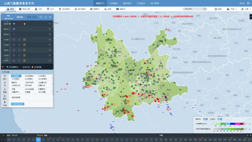Open the 服务制作 top menu
This screenshot has height=142, width=252.
click(x=127, y=4)
